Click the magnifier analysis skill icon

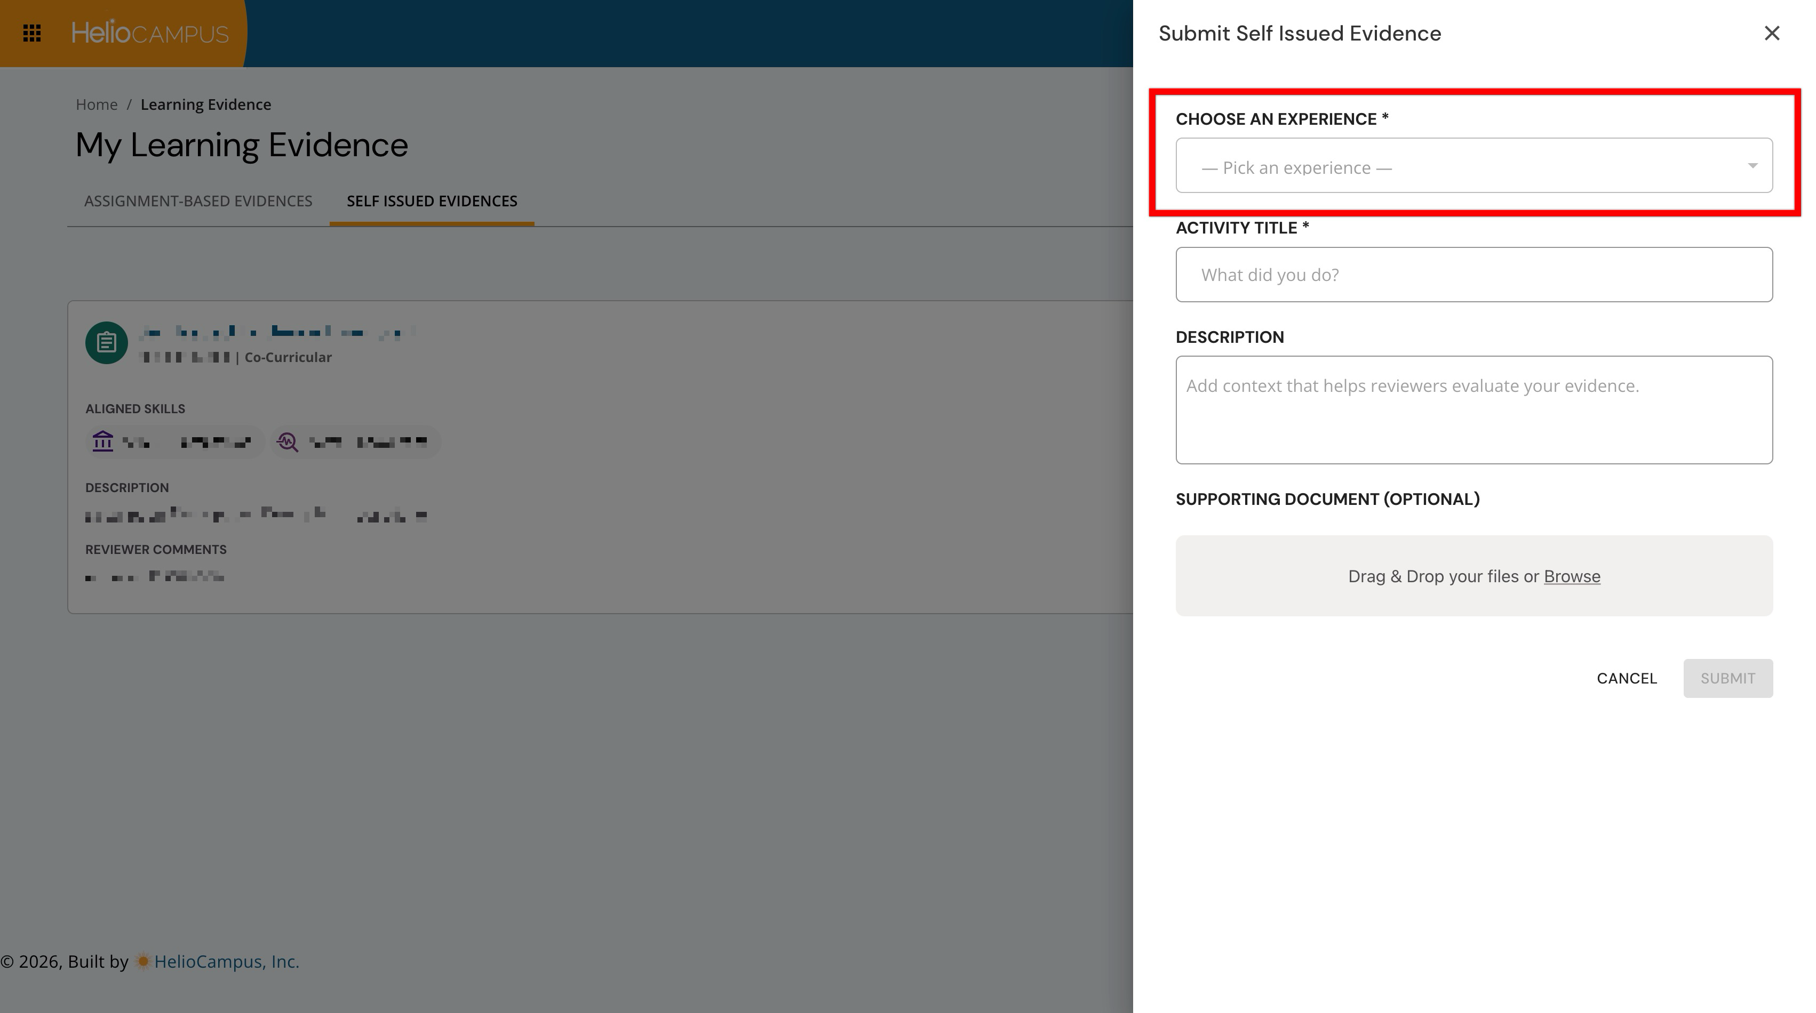(x=288, y=441)
